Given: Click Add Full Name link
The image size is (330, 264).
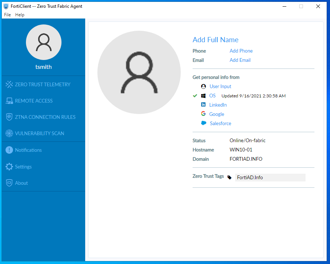Looking at the screenshot, I should coord(216,40).
